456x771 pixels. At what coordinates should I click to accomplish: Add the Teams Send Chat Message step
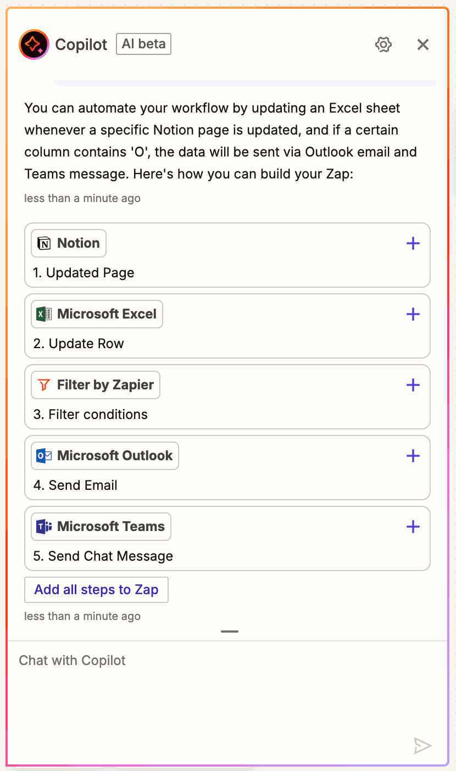tap(413, 527)
